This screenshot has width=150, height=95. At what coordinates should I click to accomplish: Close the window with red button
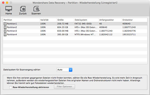3,3
